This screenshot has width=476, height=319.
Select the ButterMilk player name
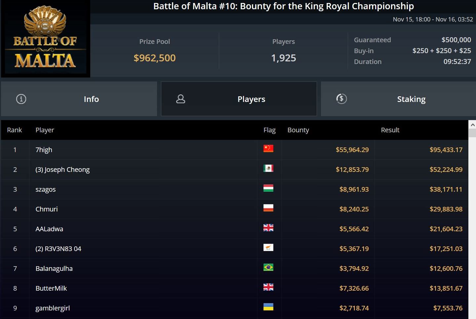51,288
